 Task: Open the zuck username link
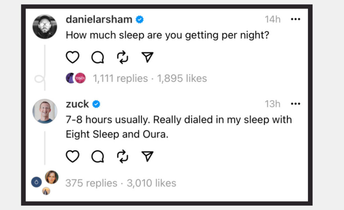(x=77, y=104)
